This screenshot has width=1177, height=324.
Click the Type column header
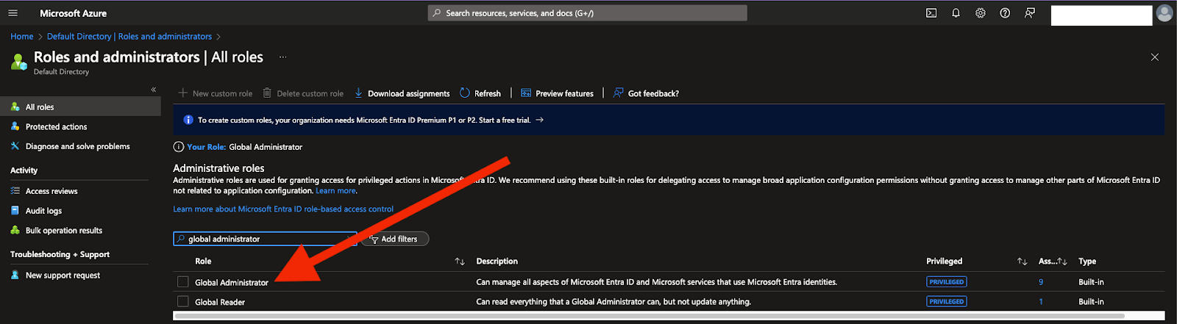[1087, 262]
